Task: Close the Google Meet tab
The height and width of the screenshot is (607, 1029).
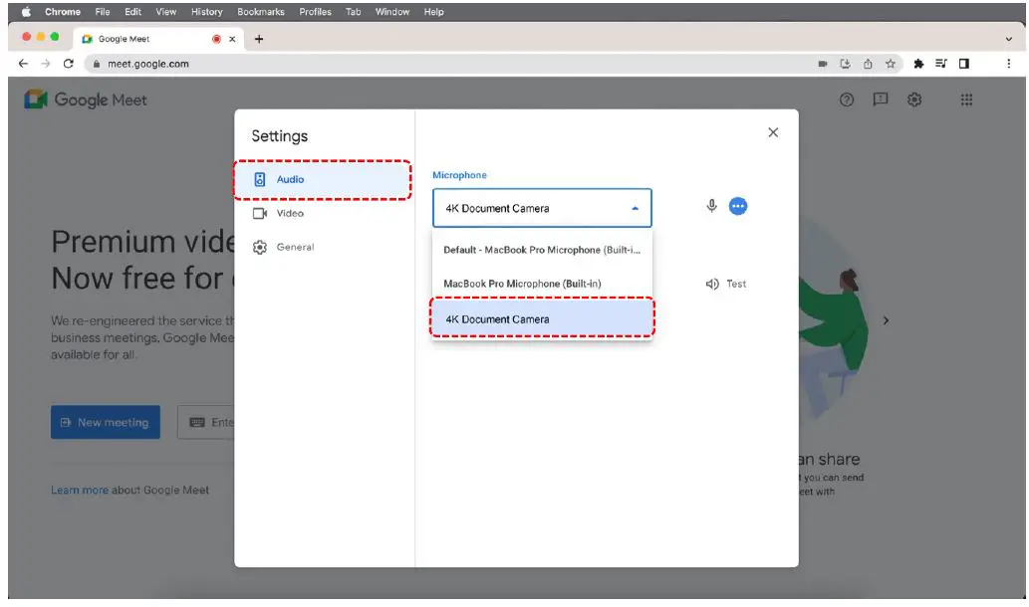Action: coord(232,40)
